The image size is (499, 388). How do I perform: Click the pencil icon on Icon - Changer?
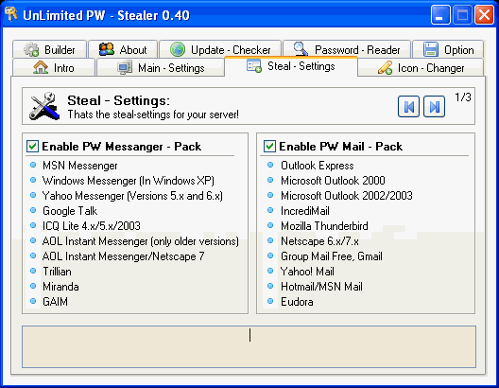[x=385, y=67]
